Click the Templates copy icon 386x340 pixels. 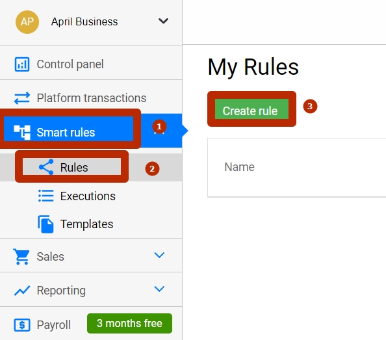pyautogui.click(x=45, y=224)
